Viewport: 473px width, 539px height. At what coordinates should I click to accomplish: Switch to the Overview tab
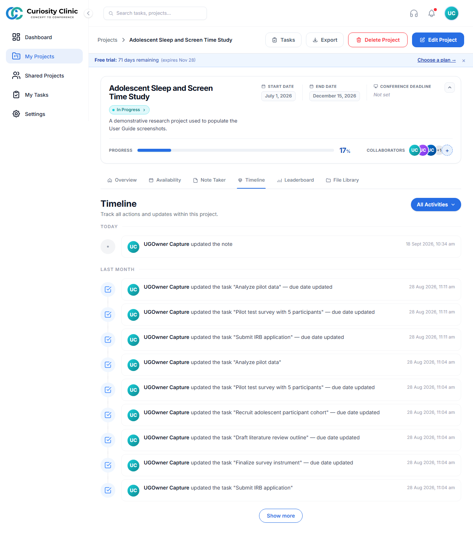tap(122, 180)
